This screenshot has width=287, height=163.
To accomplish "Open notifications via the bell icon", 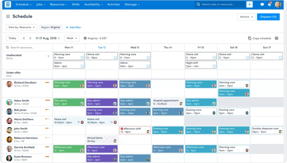I will 269,4.
